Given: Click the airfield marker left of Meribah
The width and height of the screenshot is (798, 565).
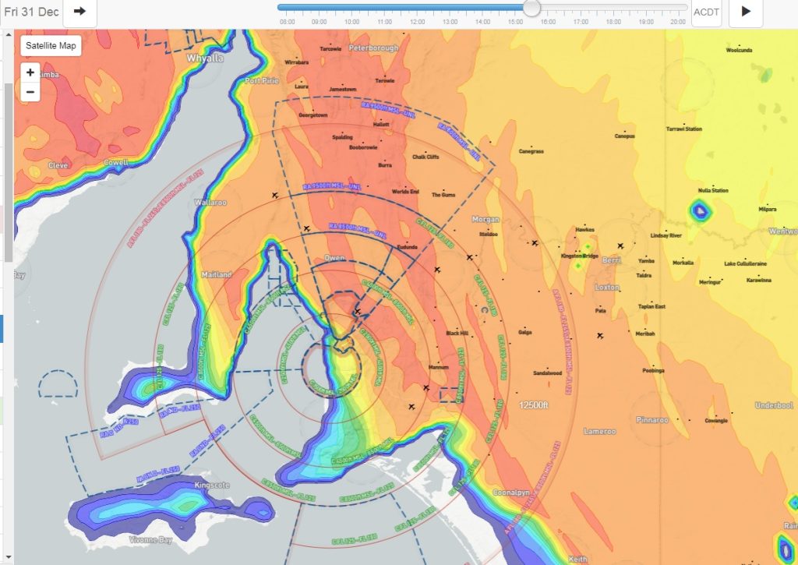Looking at the screenshot, I should (600, 335).
